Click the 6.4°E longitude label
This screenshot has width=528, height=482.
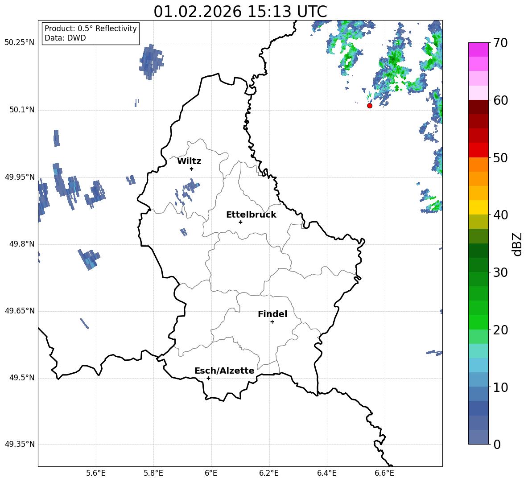click(x=326, y=473)
